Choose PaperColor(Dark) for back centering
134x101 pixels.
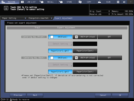[x=85, y=72]
